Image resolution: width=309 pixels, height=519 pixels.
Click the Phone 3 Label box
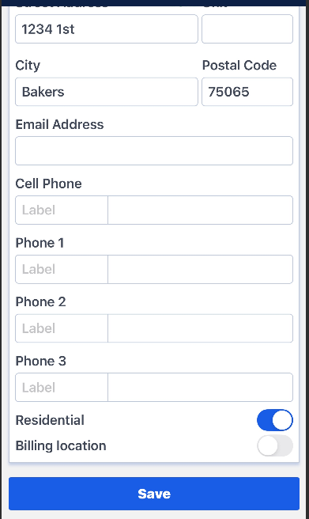point(62,387)
